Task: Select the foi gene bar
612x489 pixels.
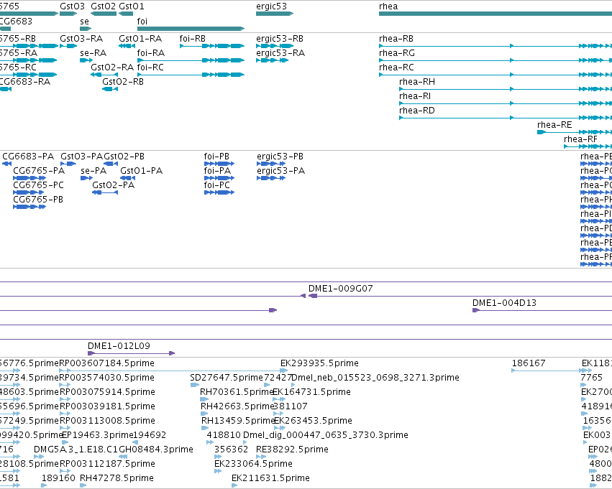Action: pos(191,29)
